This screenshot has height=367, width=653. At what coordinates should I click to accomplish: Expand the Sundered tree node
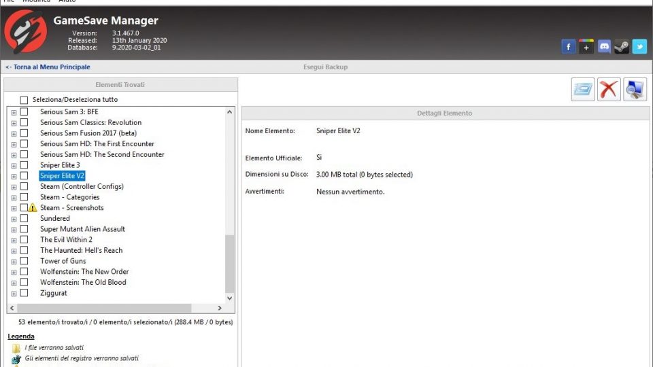pyautogui.click(x=14, y=219)
